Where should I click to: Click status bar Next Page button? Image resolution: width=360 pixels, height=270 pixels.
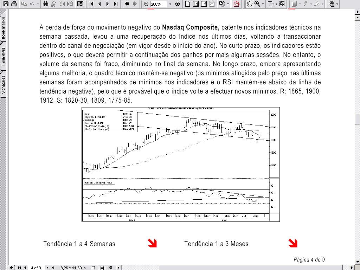tap(47, 268)
